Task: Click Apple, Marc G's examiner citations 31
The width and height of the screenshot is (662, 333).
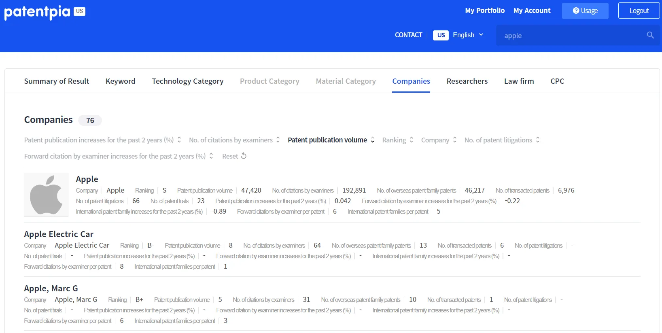Action: [x=306, y=300]
